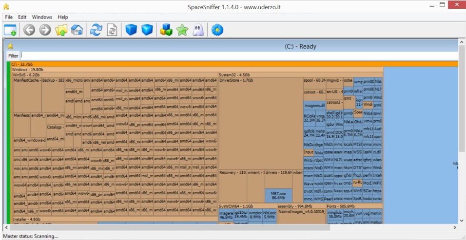Click the Home house icon
Image resolution: width=466 pixels, height=240 pixels.
[77, 30]
